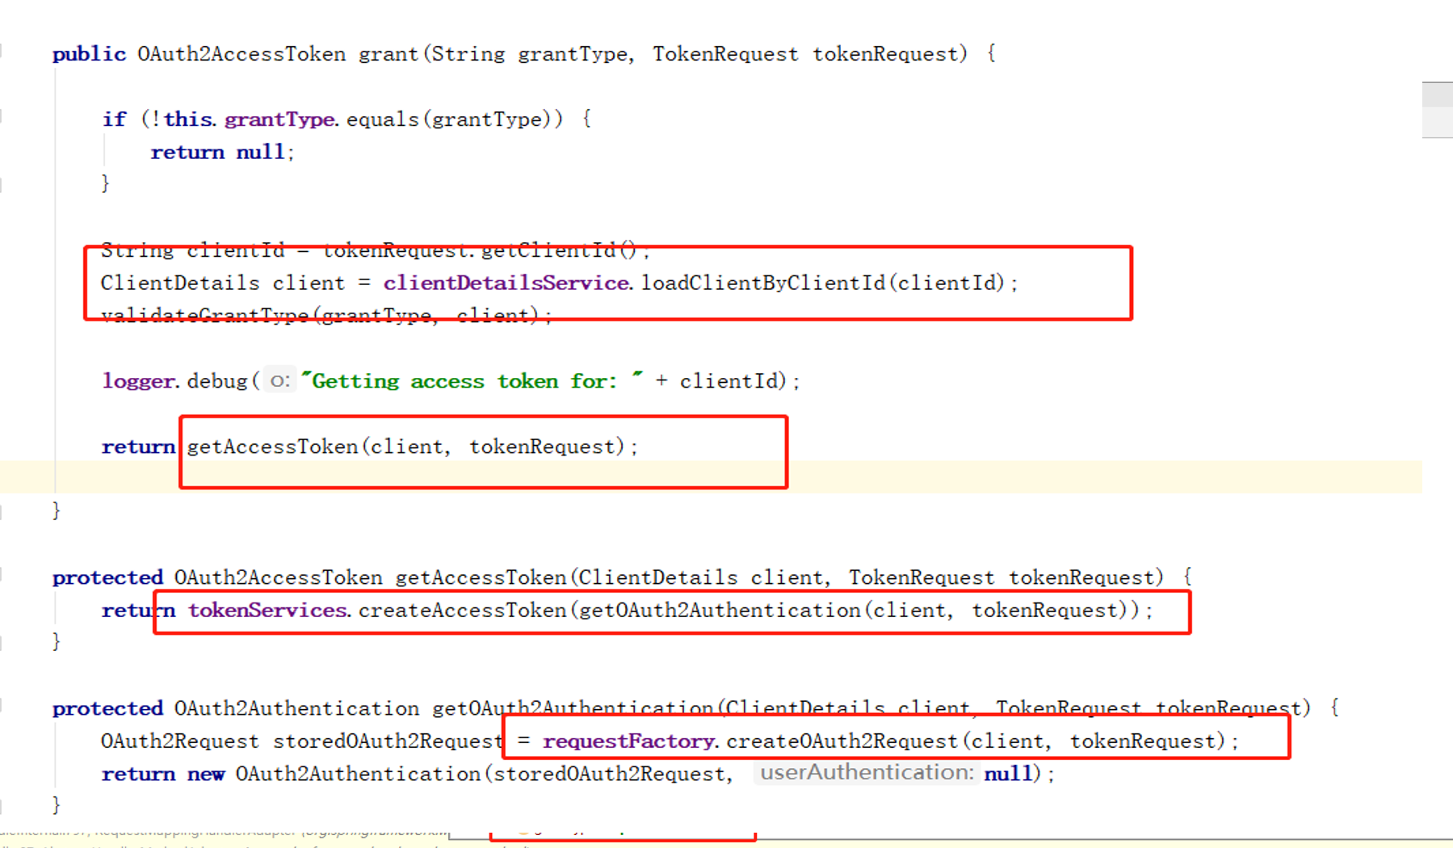The image size is (1453, 848).
Task: Click the "debug" call on logger
Action: click(x=216, y=381)
